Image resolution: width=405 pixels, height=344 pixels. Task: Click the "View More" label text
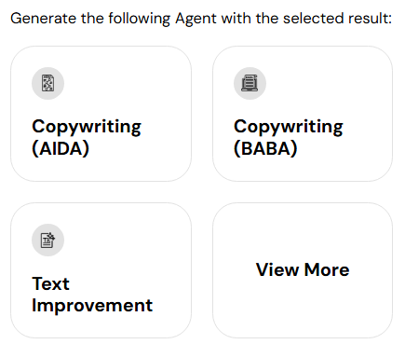303,269
